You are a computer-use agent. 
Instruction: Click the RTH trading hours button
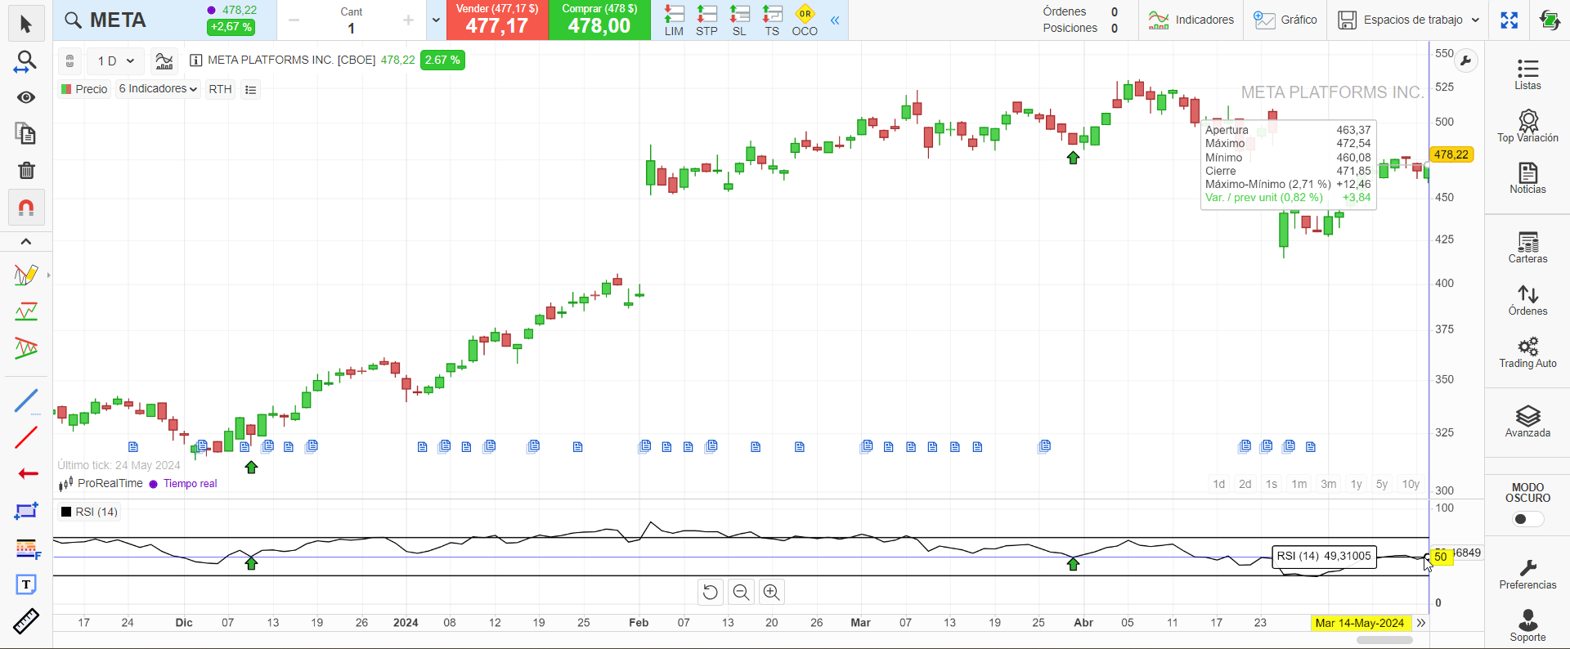coord(220,89)
